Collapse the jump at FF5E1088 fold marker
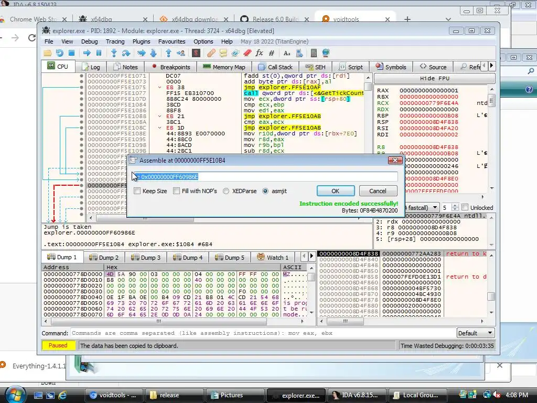This screenshot has width=537, height=403. point(159,116)
